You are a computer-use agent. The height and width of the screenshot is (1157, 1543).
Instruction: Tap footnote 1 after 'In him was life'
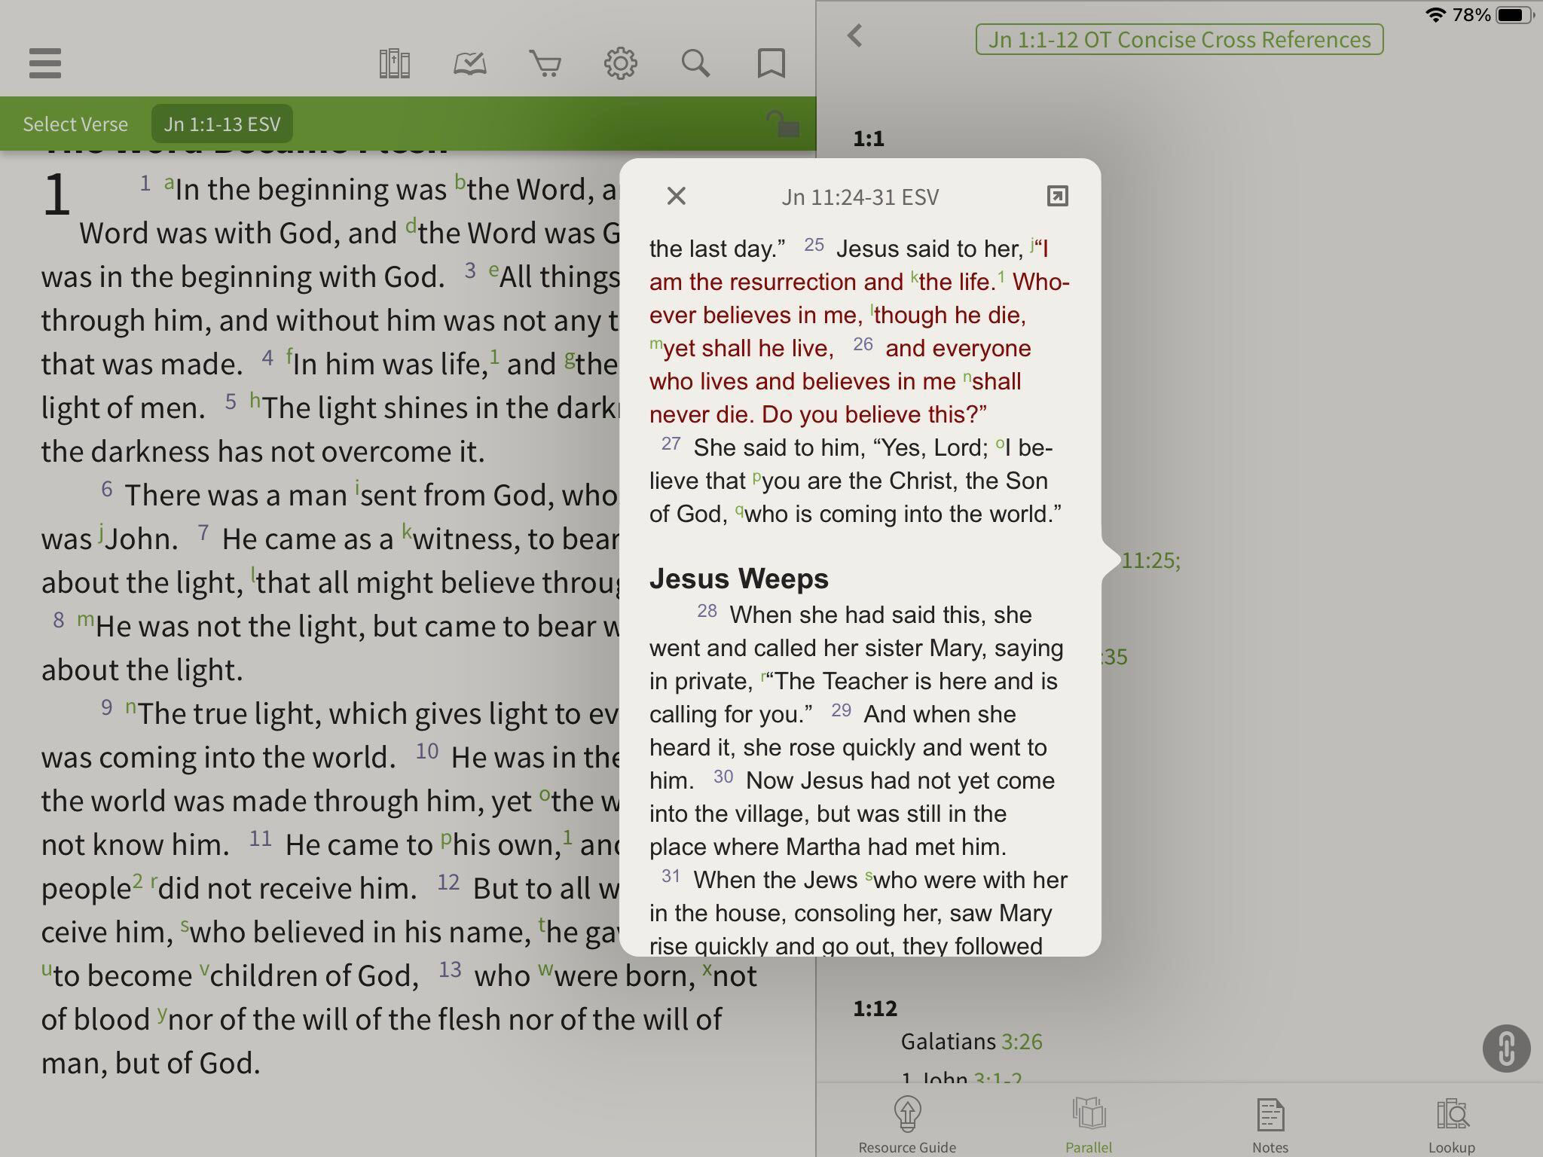click(495, 356)
